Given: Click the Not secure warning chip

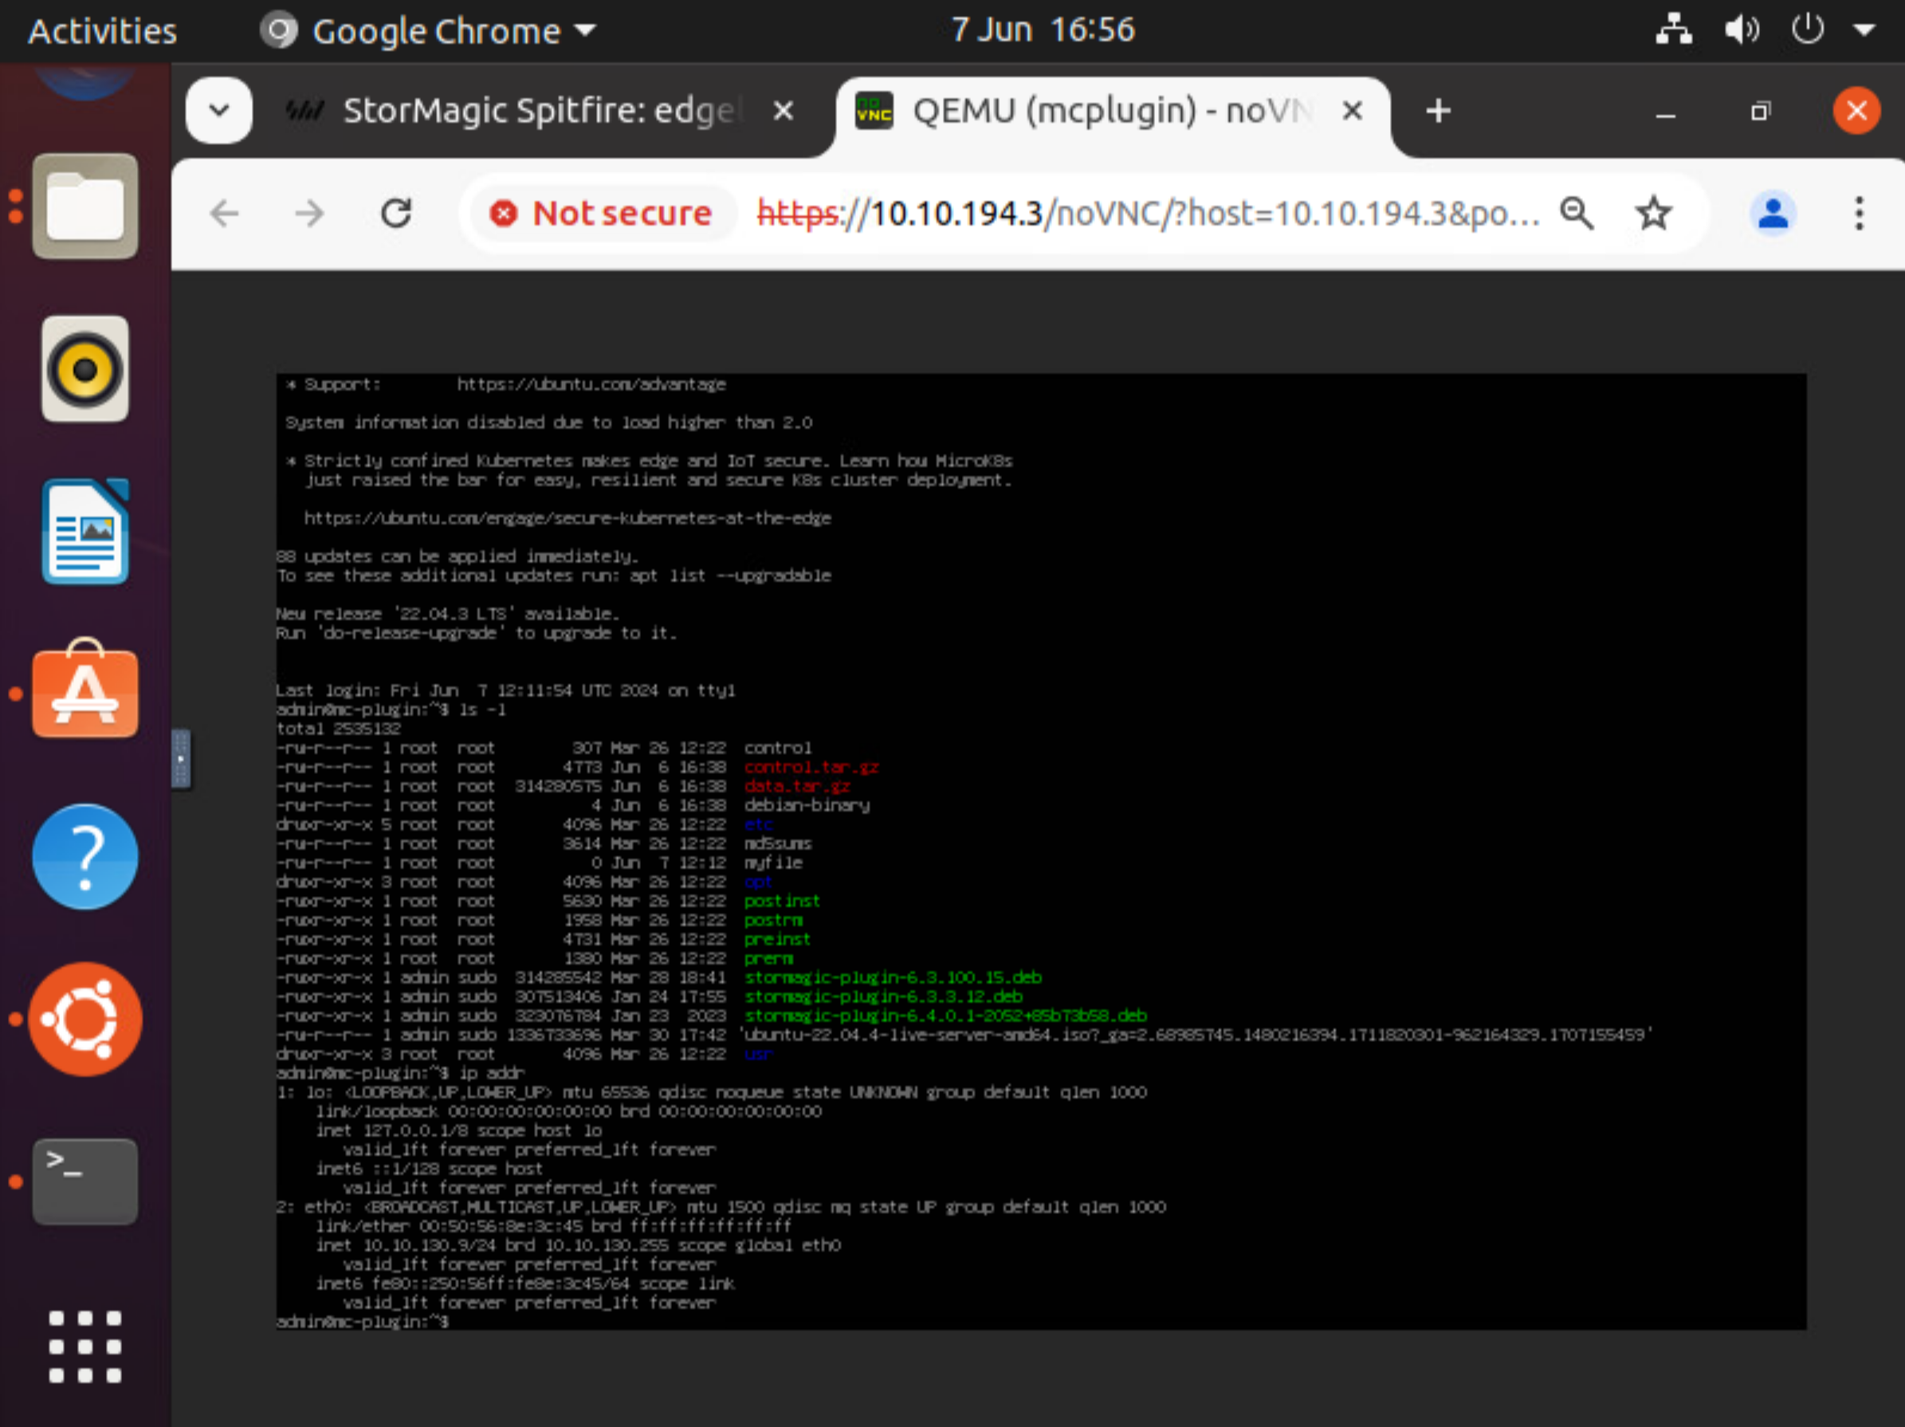Looking at the screenshot, I should pyautogui.click(x=601, y=213).
